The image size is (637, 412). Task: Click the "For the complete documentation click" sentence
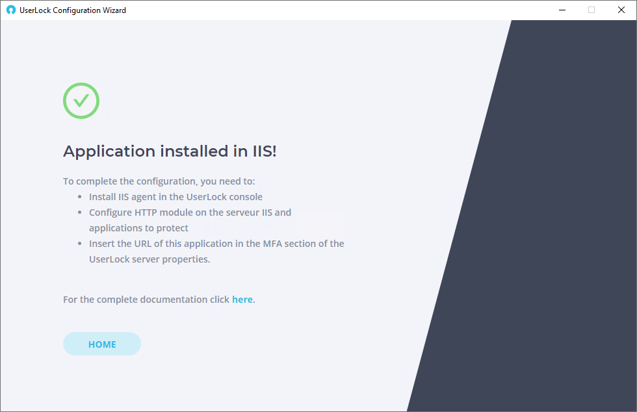(146, 300)
